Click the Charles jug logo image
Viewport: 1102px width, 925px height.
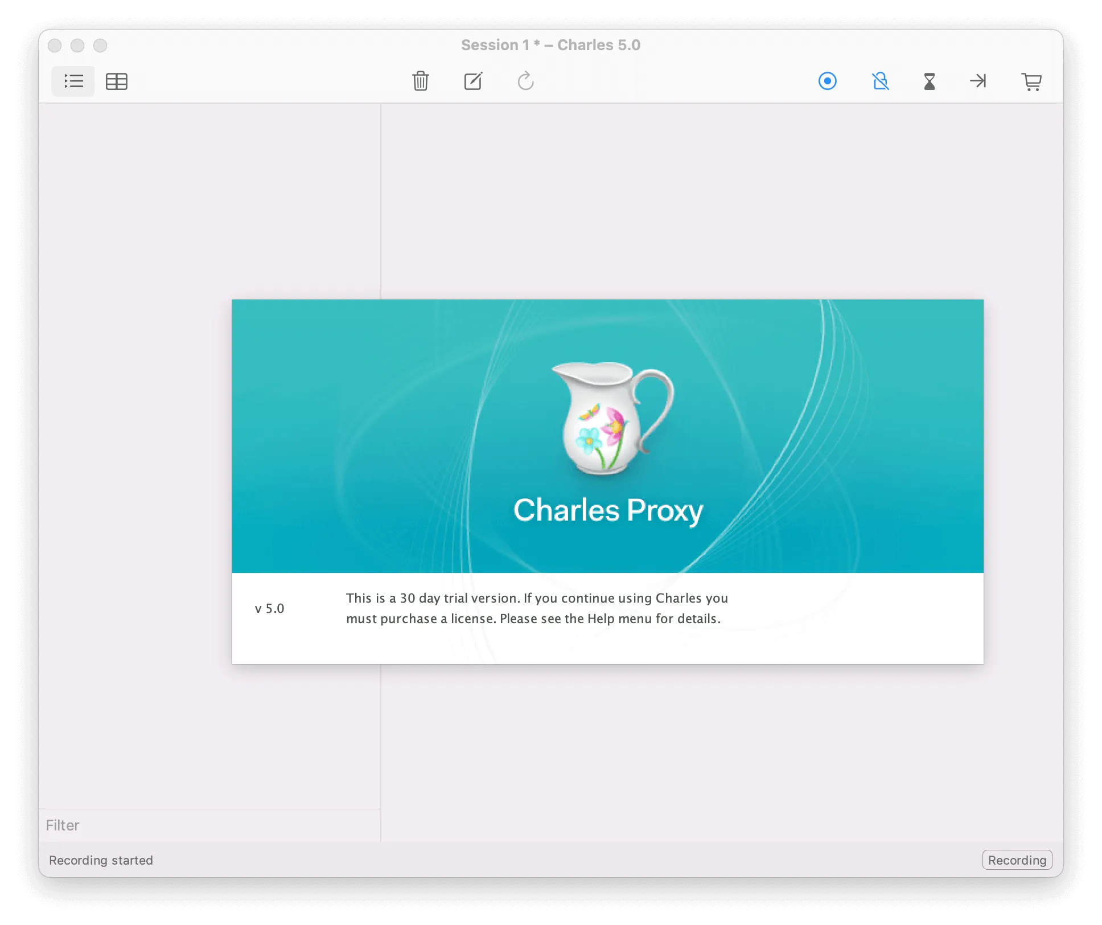612,419
